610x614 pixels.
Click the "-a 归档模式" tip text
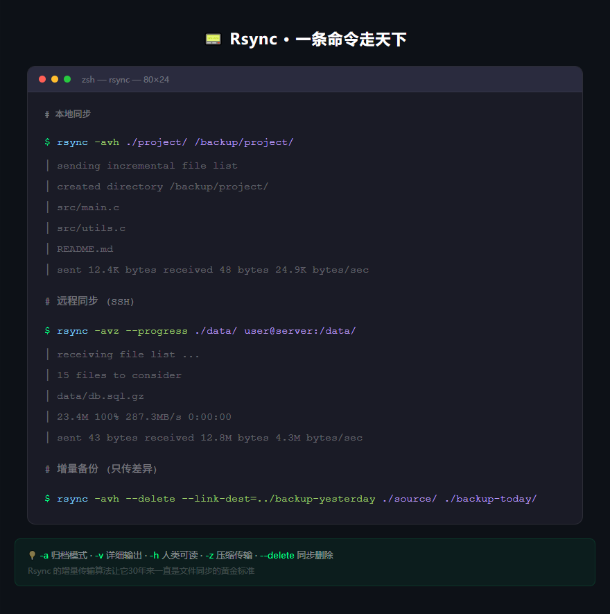coord(63,555)
